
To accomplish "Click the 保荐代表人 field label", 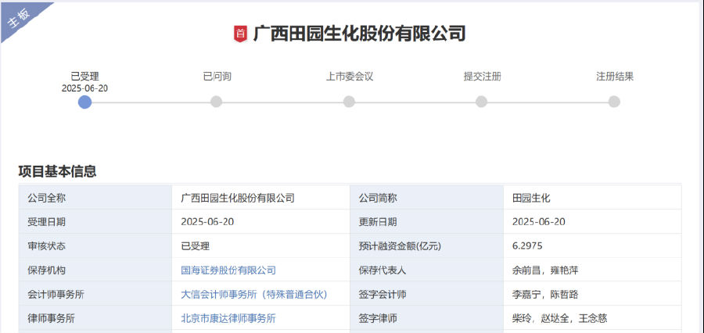I will tap(383, 270).
